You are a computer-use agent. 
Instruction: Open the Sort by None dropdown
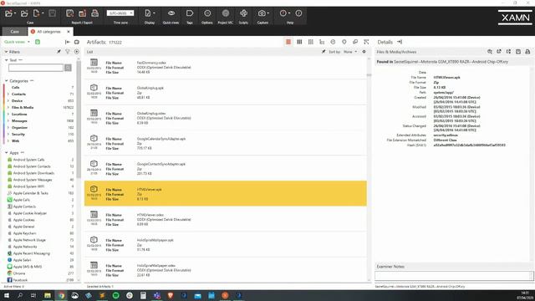pos(350,52)
